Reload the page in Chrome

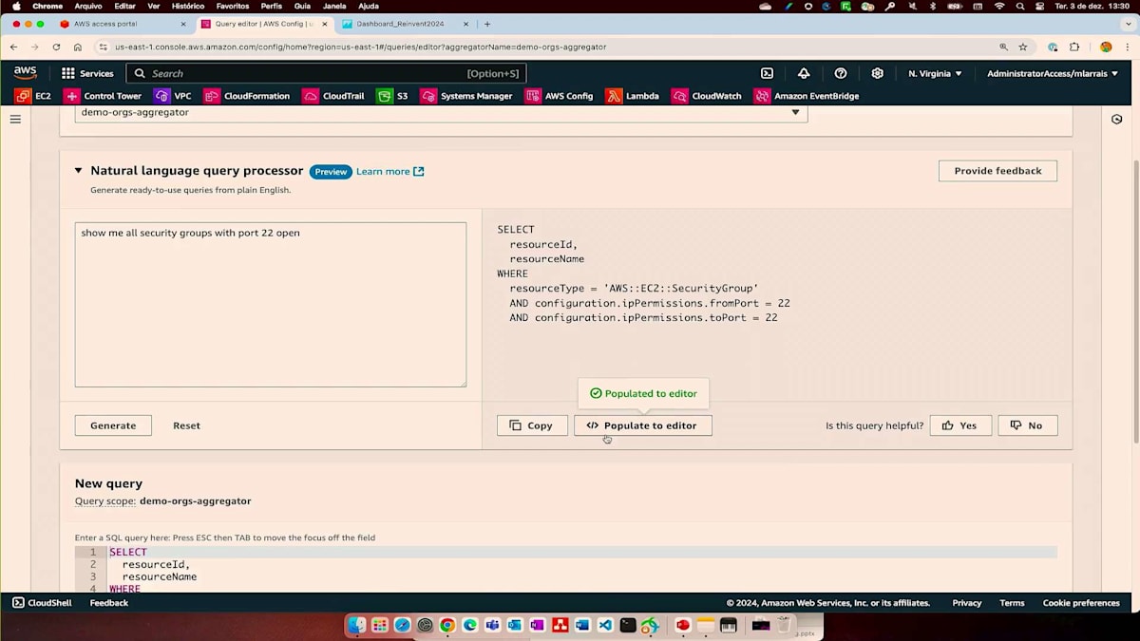coord(56,47)
